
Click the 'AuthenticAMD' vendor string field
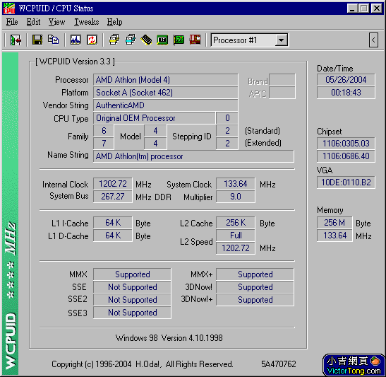[x=165, y=105]
